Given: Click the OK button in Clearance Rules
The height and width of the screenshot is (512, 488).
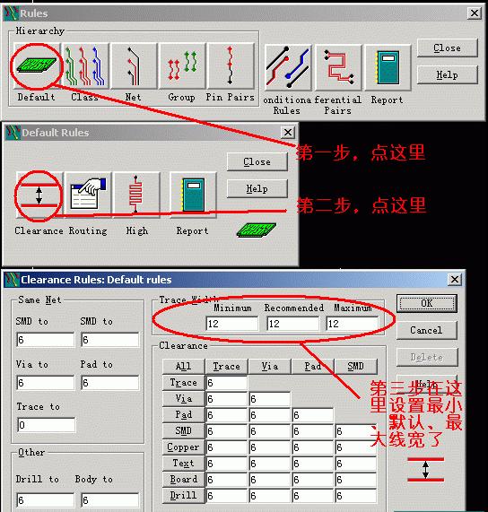Looking at the screenshot, I should click(427, 304).
